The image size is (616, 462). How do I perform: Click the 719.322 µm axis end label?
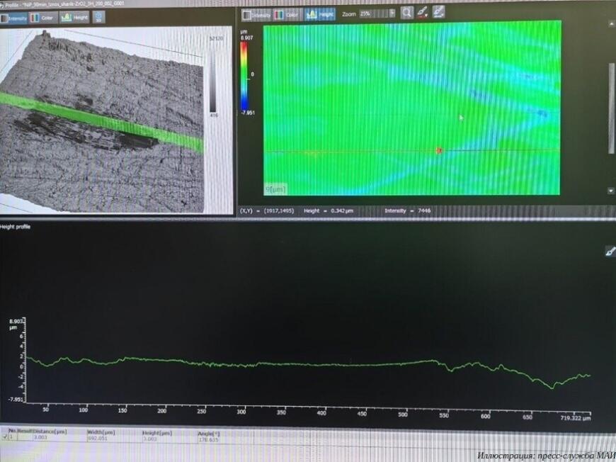(575, 418)
